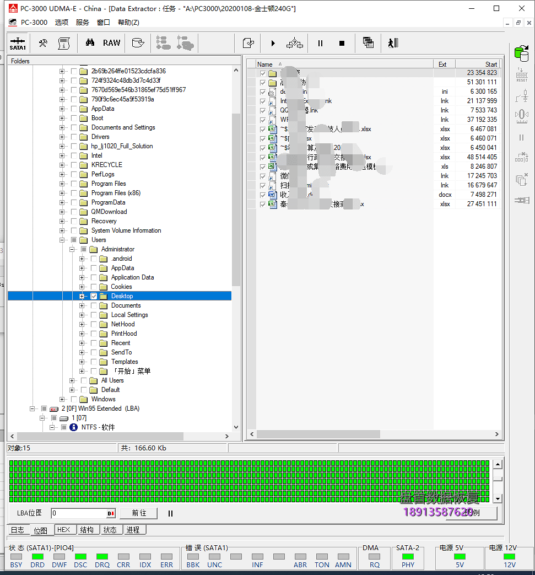This screenshot has height=575, width=535.
Task: Check the Recovery folder checkbox
Action: click(74, 221)
